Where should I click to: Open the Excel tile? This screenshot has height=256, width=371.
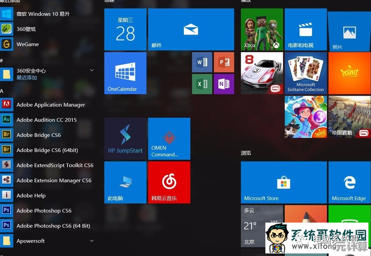[202, 84]
